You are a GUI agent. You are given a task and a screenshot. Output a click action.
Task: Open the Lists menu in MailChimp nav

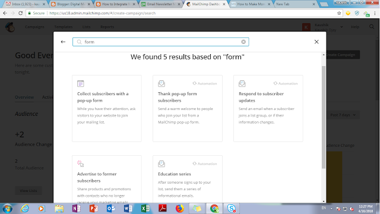coord(86,27)
